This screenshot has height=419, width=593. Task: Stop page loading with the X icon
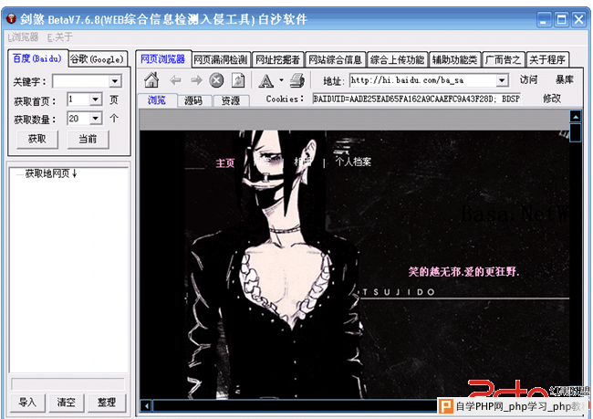pos(216,80)
